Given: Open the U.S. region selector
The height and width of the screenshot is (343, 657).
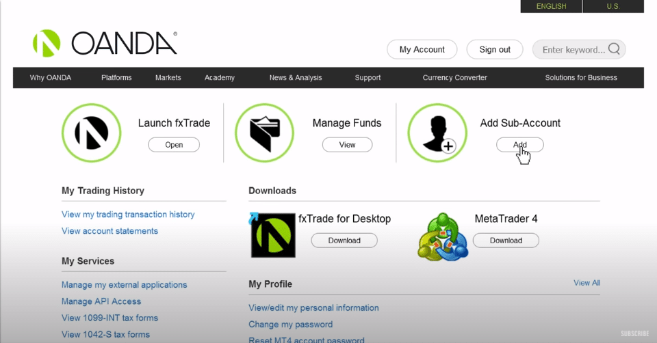Looking at the screenshot, I should [613, 6].
